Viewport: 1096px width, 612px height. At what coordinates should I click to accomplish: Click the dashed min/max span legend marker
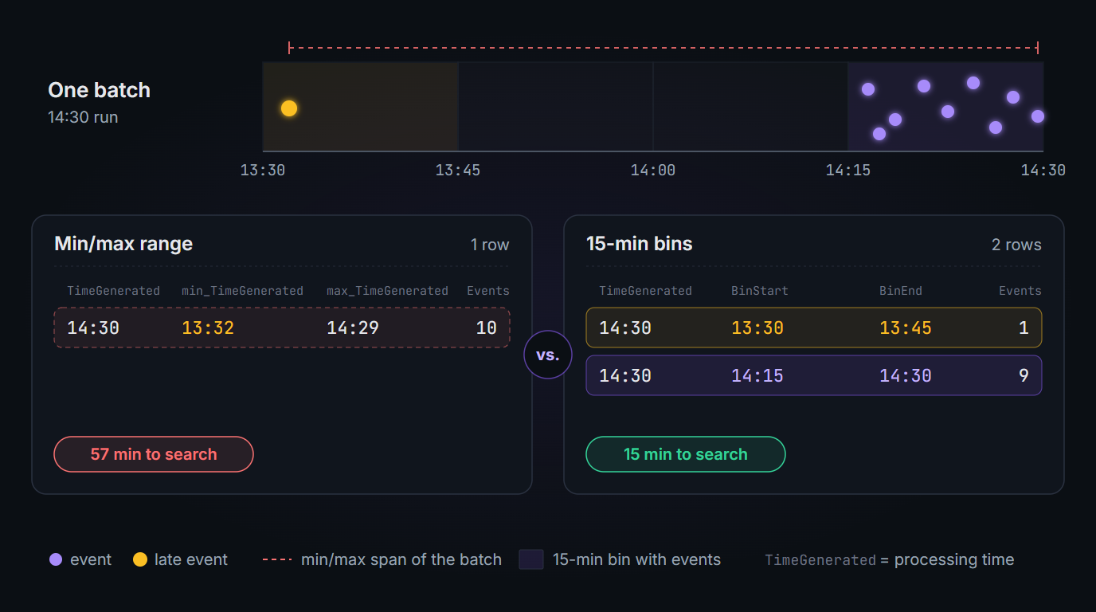pos(277,559)
